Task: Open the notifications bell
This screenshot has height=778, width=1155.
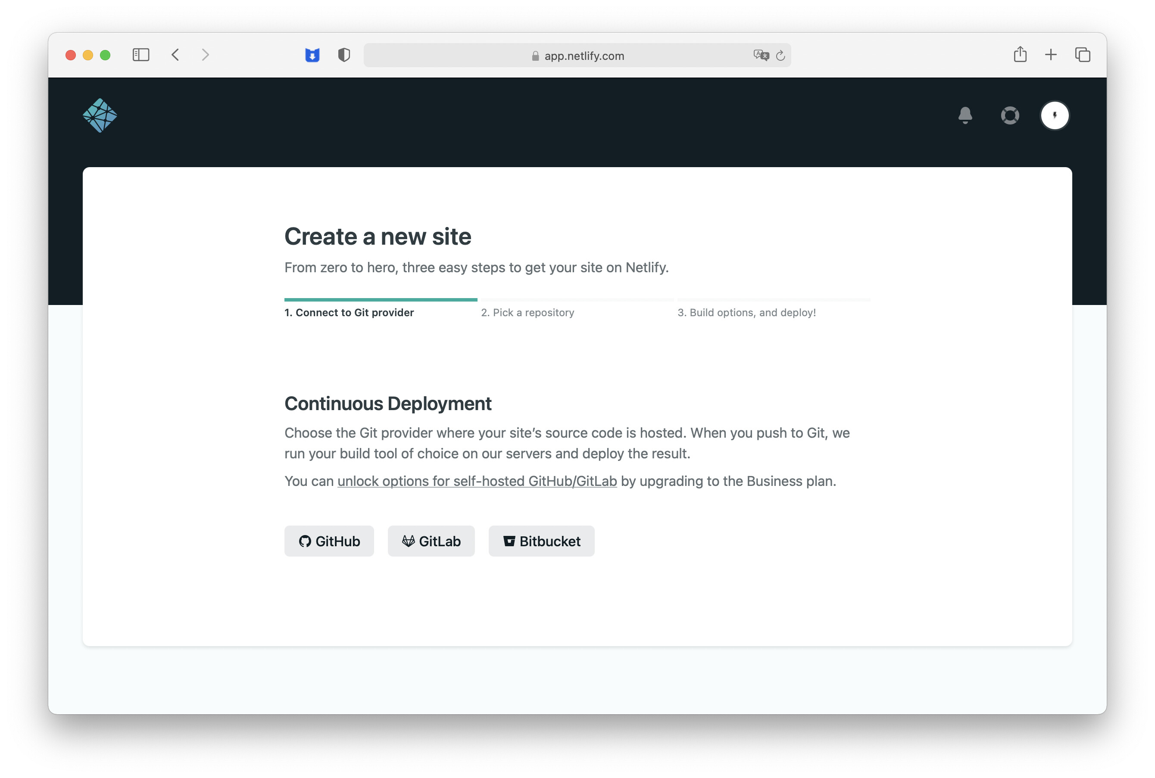Action: 965,115
